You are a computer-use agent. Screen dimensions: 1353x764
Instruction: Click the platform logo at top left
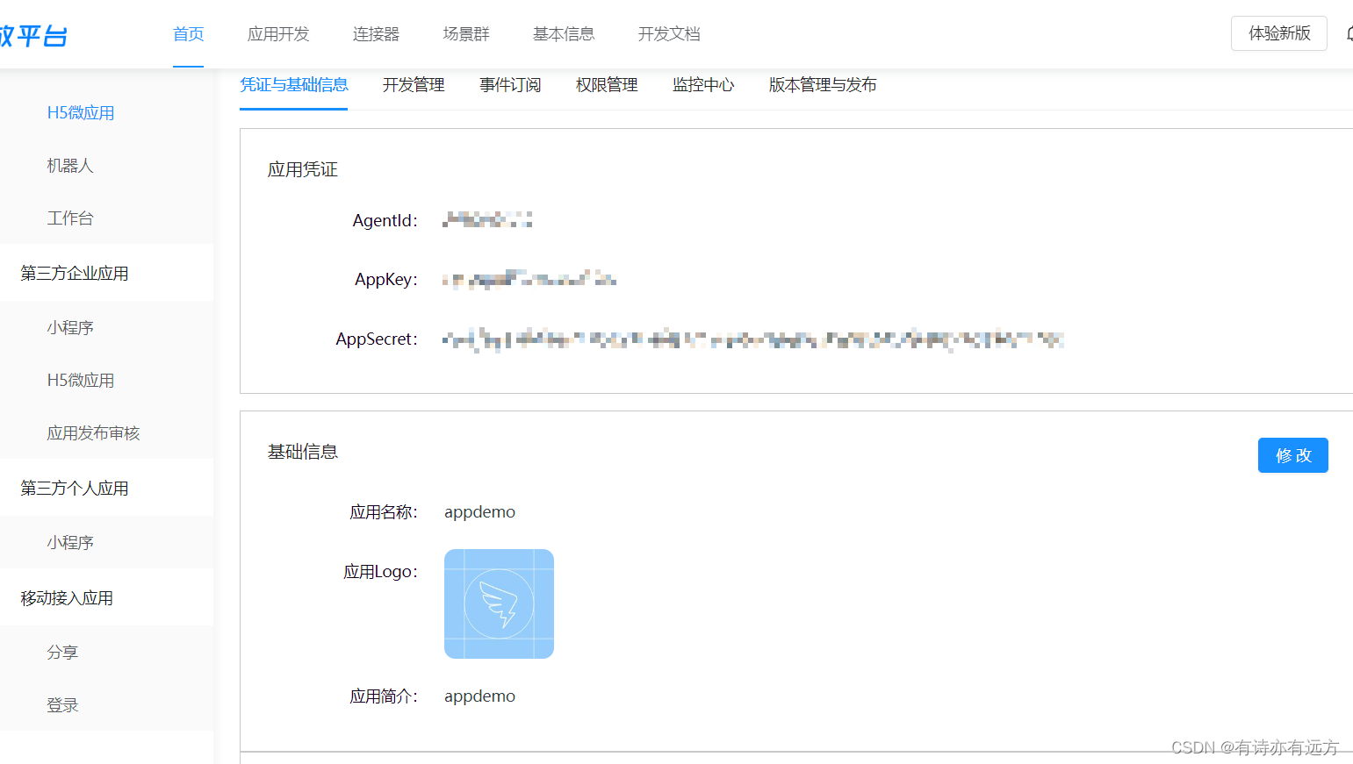tap(33, 36)
